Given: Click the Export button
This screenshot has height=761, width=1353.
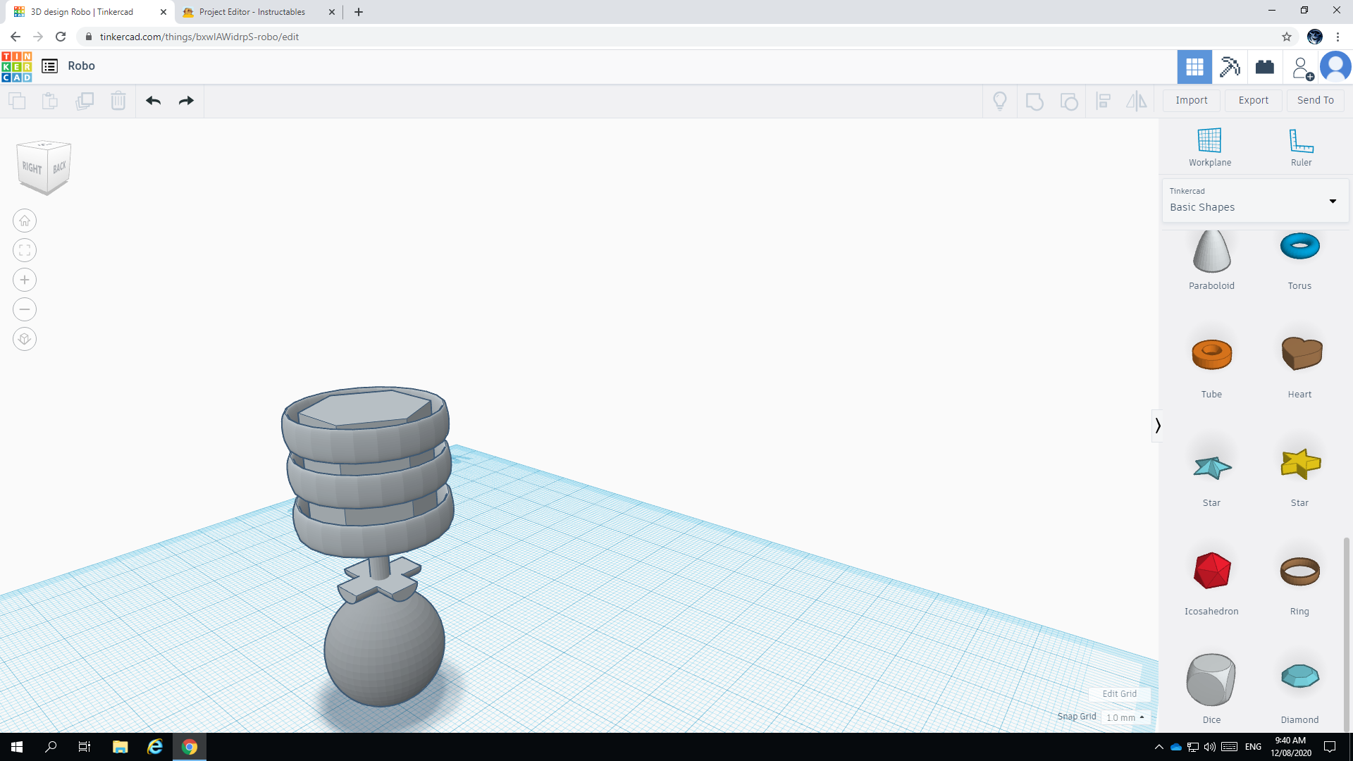Looking at the screenshot, I should [x=1254, y=100].
